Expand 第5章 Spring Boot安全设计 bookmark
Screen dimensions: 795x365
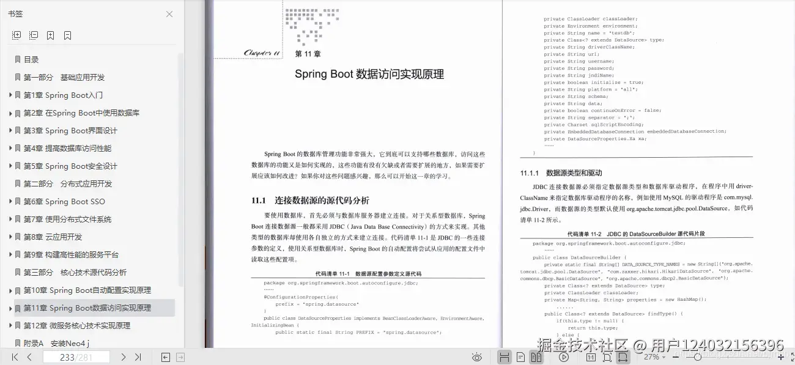pyautogui.click(x=10, y=166)
